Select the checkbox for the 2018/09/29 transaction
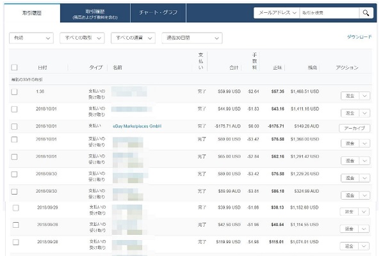The width and height of the screenshot is (383, 256). (x=16, y=208)
